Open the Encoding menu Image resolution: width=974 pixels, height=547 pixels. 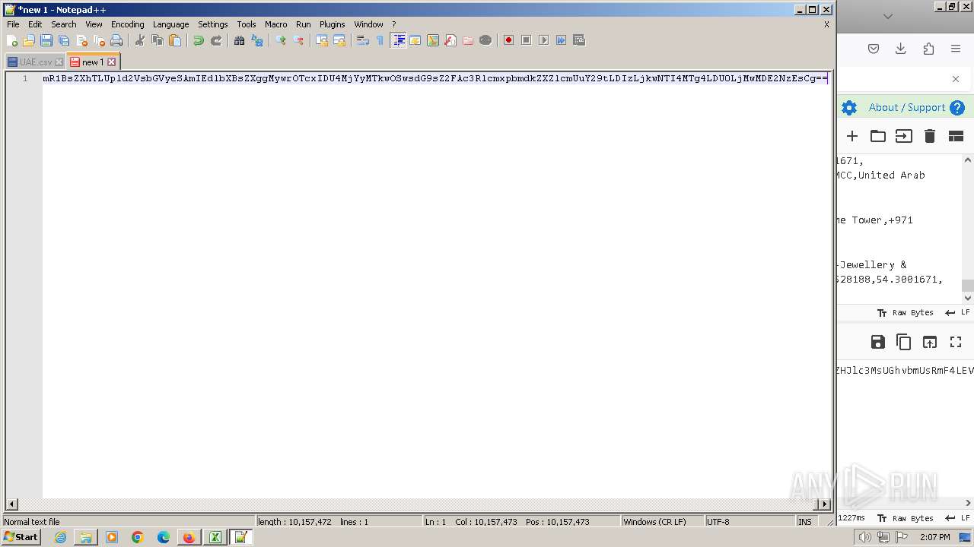[x=127, y=24]
